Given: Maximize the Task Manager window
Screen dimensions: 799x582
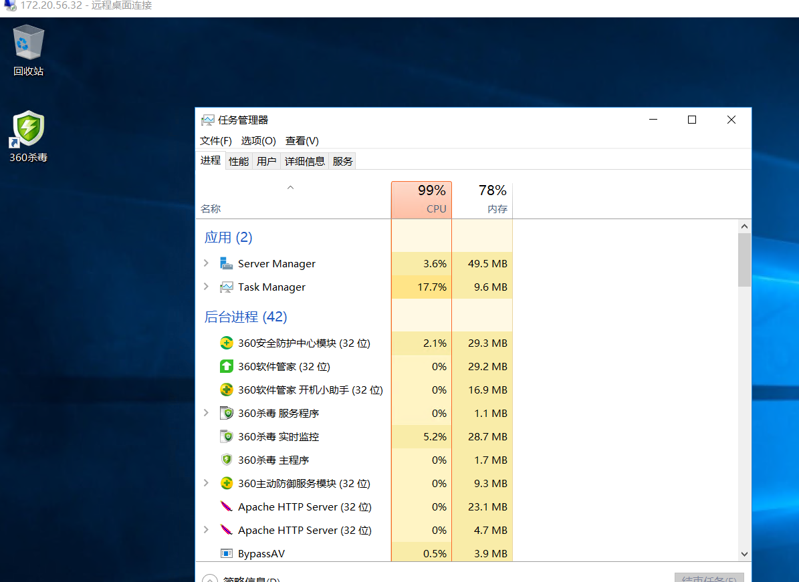Looking at the screenshot, I should pos(692,120).
